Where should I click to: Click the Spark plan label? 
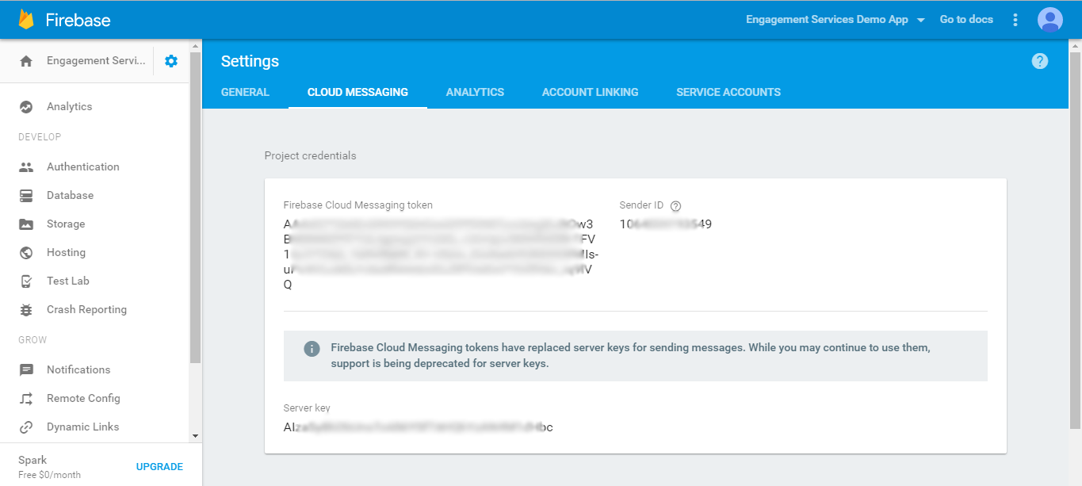tap(32, 461)
